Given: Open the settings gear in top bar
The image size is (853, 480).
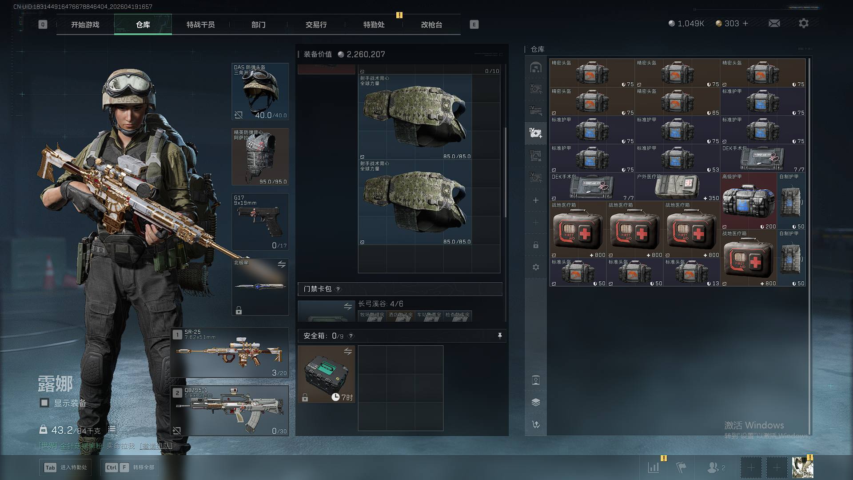Looking at the screenshot, I should tap(803, 24).
